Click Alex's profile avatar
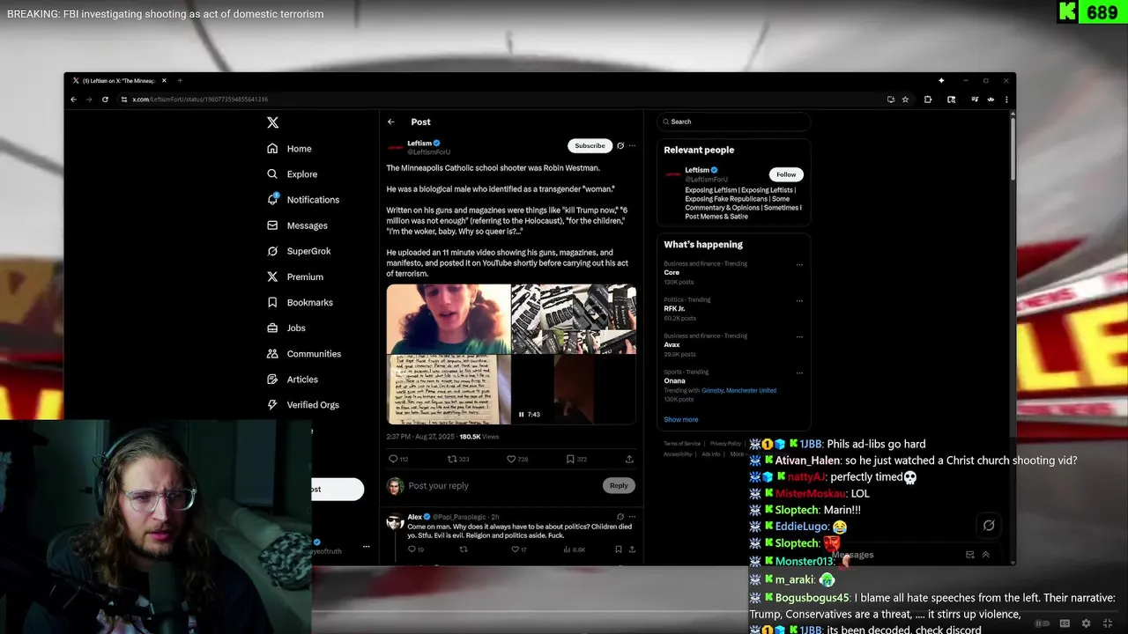Viewport: 1128px width, 634px height. (x=395, y=521)
